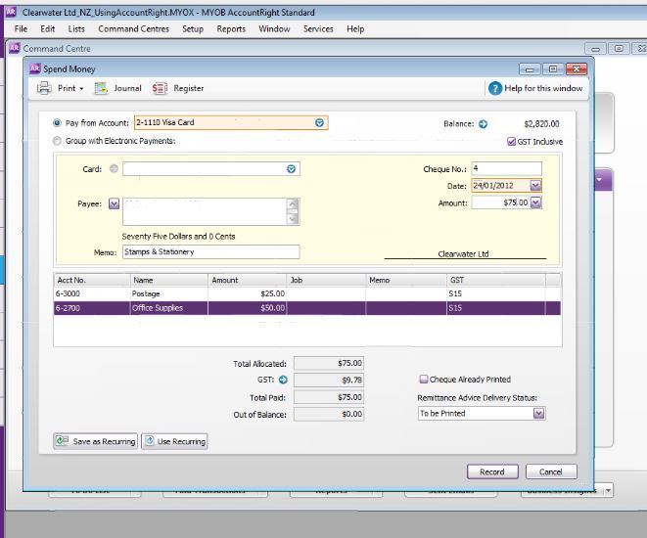Select the Postage name cell

169,293
